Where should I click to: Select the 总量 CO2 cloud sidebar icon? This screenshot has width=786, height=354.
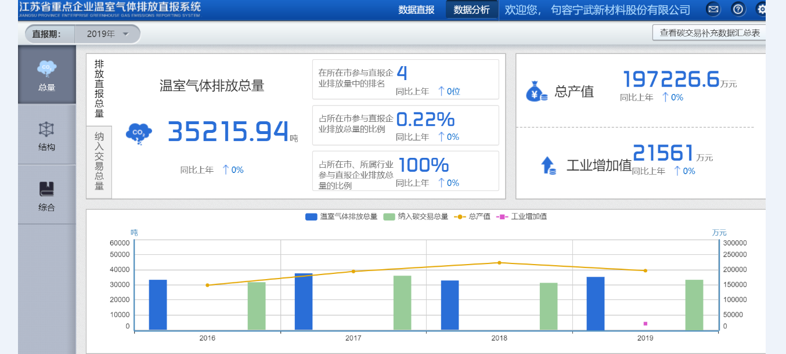(46, 70)
